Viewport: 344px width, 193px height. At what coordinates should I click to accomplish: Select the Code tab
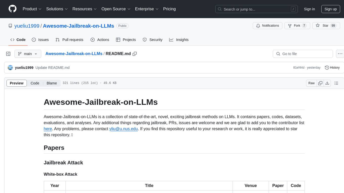[x=18, y=40]
